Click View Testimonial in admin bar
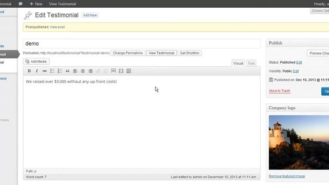 (63, 4)
